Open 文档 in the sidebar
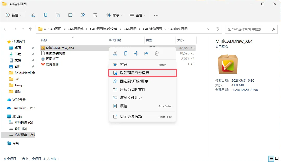281x162 pixels. point(17,60)
